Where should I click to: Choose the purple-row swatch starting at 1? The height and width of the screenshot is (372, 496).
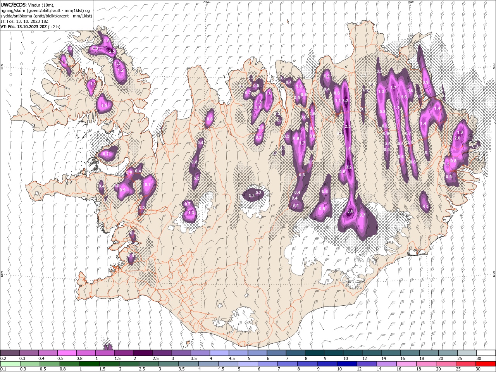(105, 353)
